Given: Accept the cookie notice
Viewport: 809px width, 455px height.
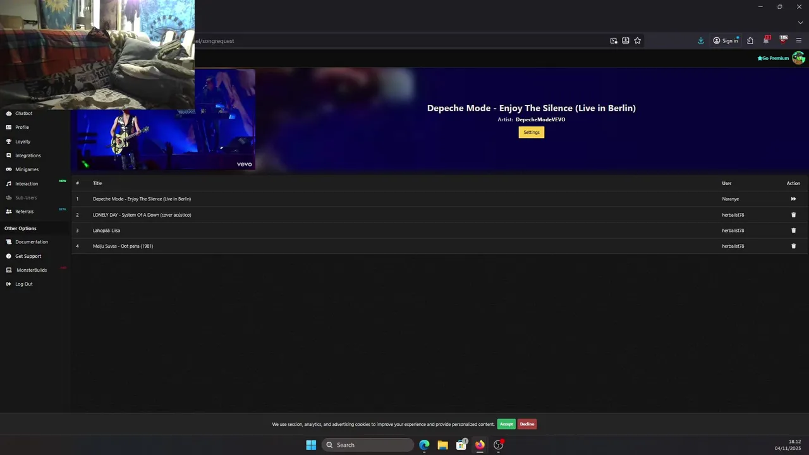Looking at the screenshot, I should coord(506,424).
